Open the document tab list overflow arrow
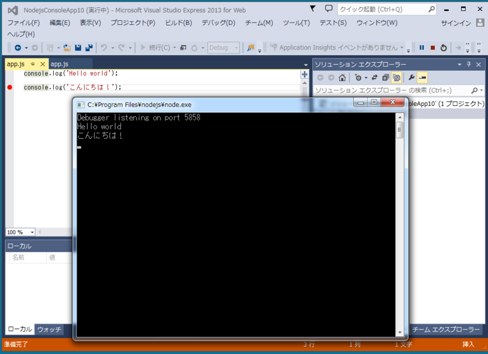Screen dimensions: 488x354 306,65
